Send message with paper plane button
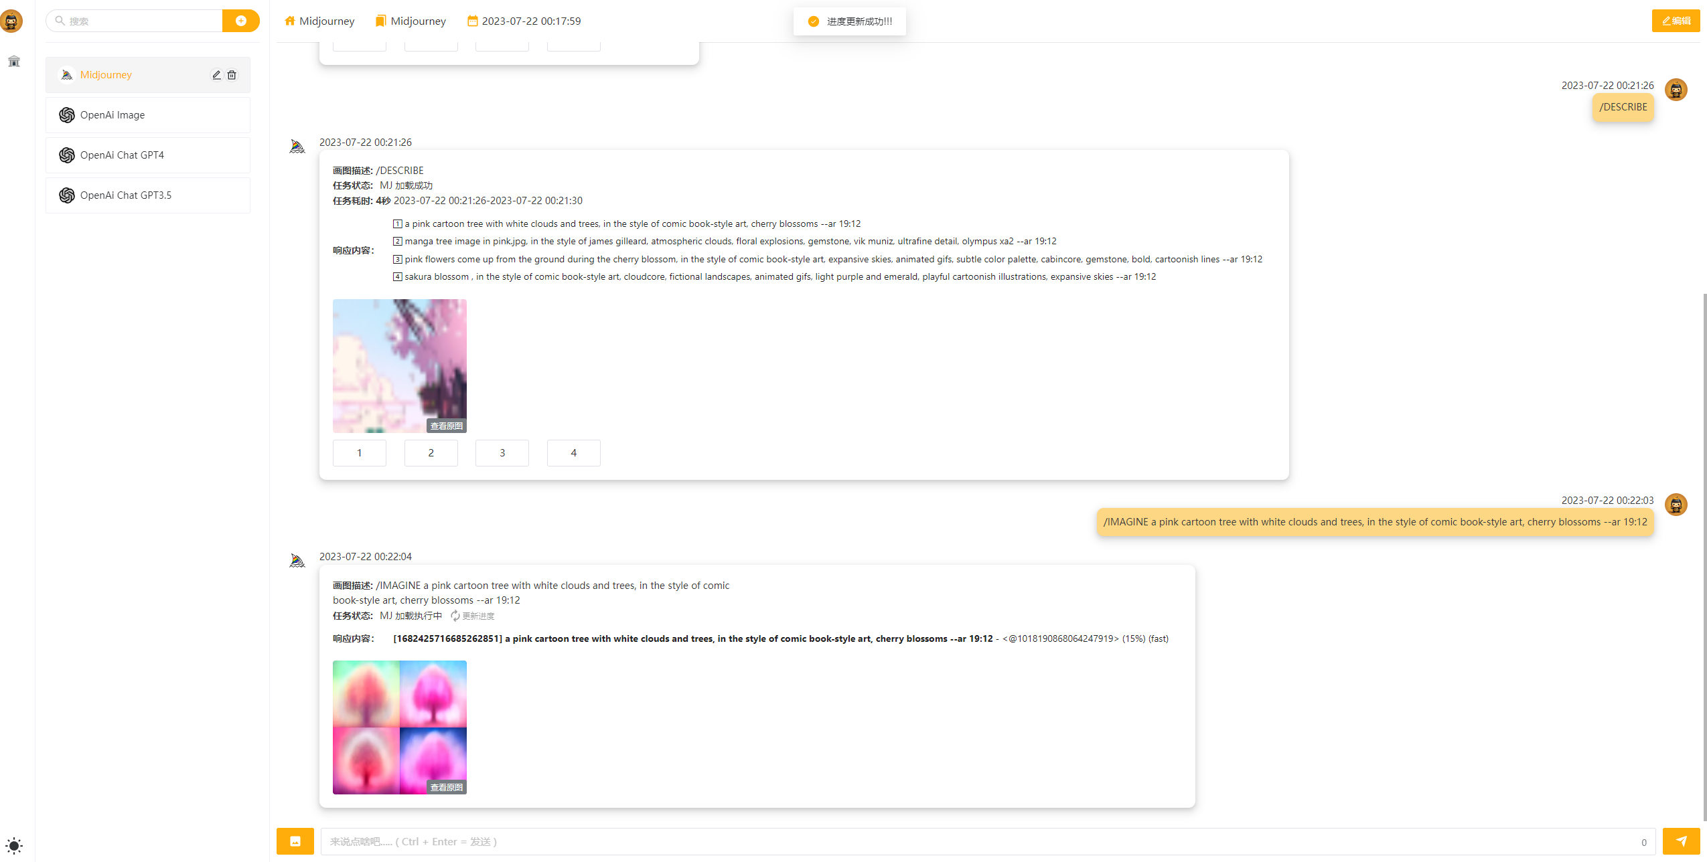This screenshot has width=1707, height=862. click(x=1681, y=841)
